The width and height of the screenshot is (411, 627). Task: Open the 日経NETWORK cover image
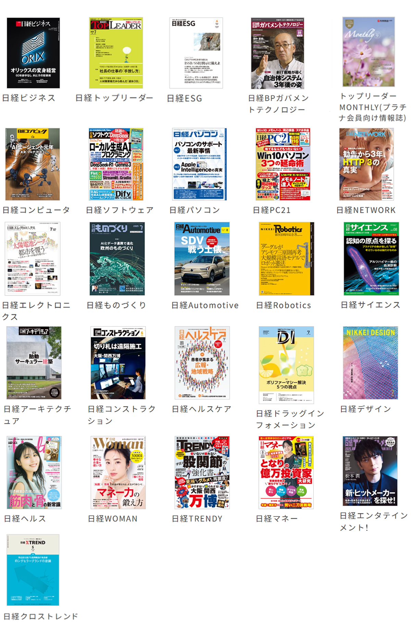tap(366, 164)
